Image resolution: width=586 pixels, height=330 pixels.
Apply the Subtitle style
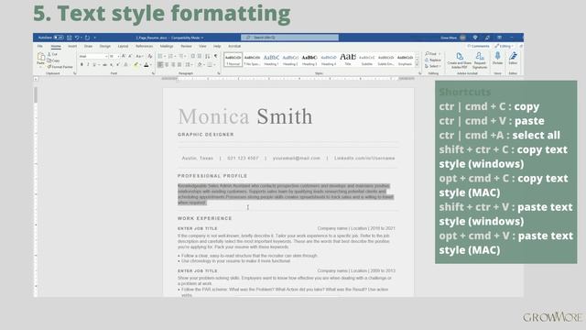[x=366, y=60]
